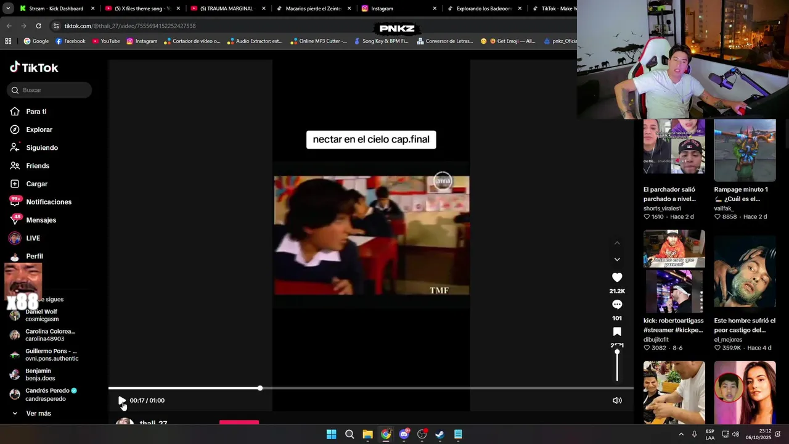789x444 pixels.
Task: Open File Explorer from the taskbar
Action: (367, 434)
